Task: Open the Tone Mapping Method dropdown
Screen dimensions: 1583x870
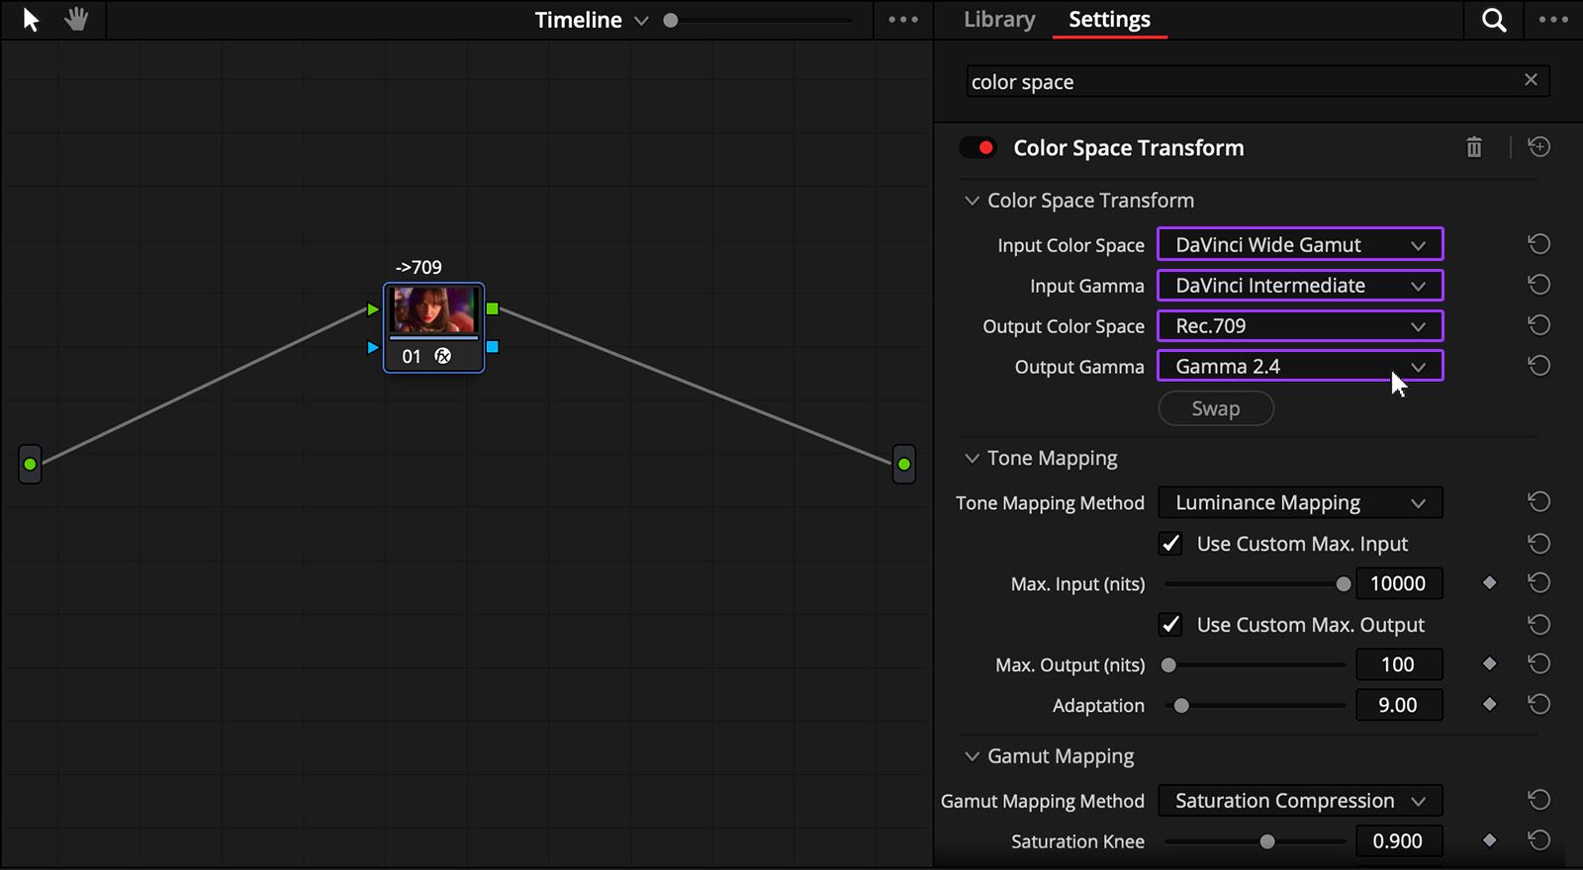Action: (1299, 503)
